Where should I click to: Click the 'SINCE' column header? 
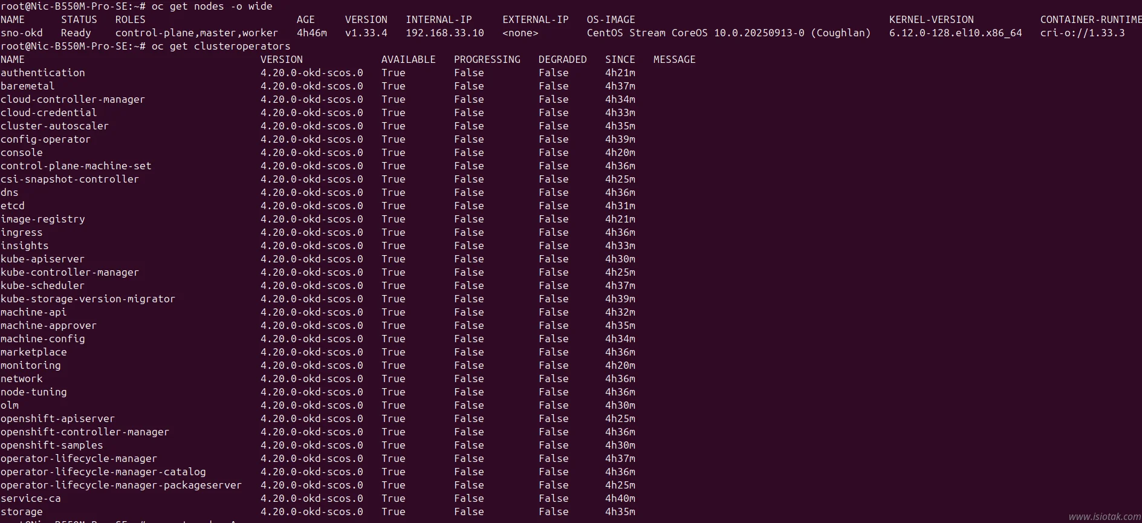point(620,60)
